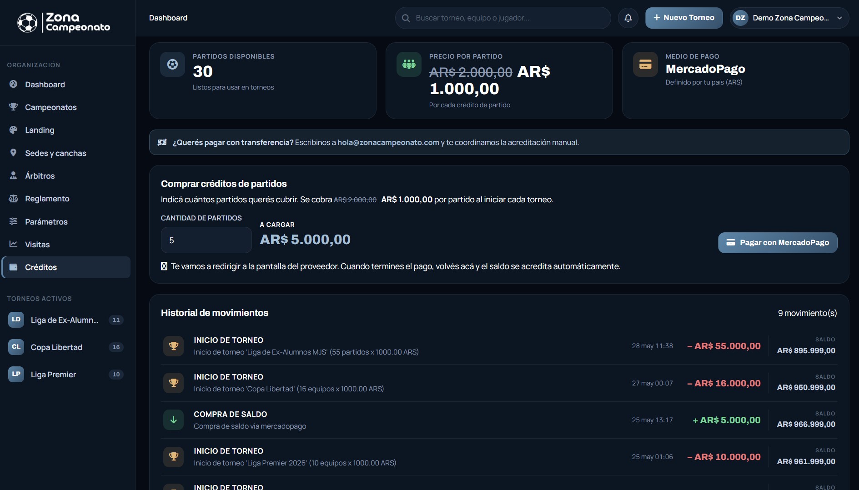Select the – AR$ 16.000,00 amount
This screenshot has height=490, width=859.
[723, 384]
